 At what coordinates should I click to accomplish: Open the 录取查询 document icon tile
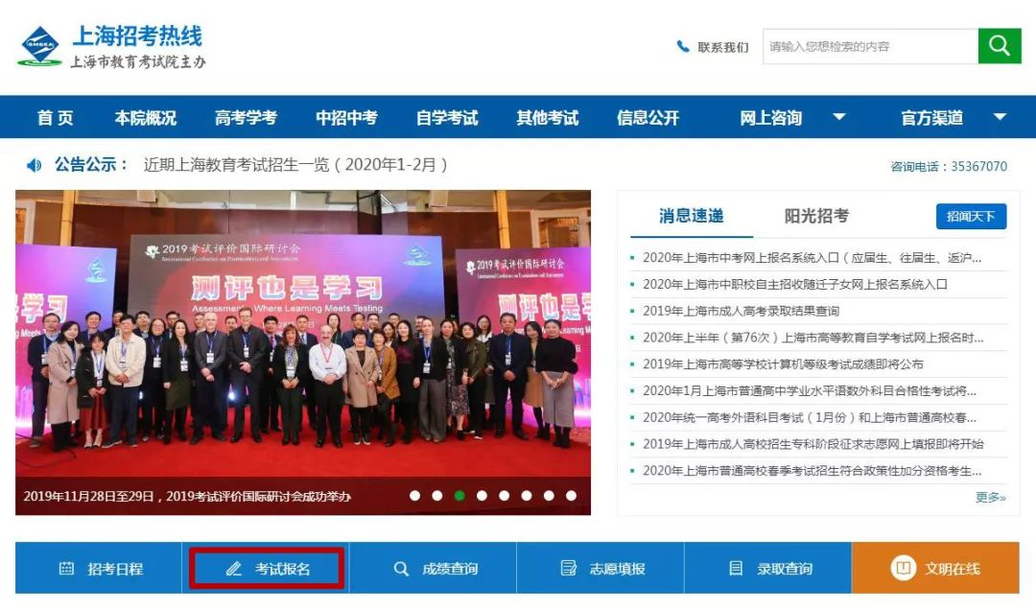(x=767, y=568)
